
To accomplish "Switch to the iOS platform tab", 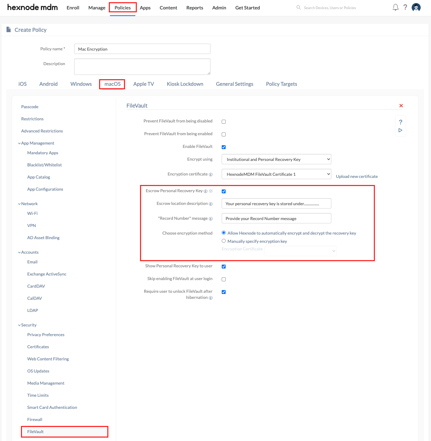I will (22, 84).
